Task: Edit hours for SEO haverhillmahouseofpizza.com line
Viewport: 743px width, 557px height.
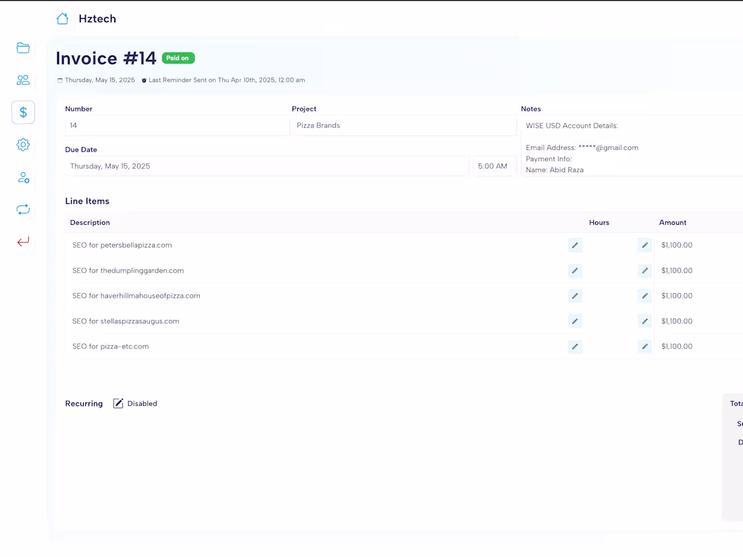Action: point(575,296)
